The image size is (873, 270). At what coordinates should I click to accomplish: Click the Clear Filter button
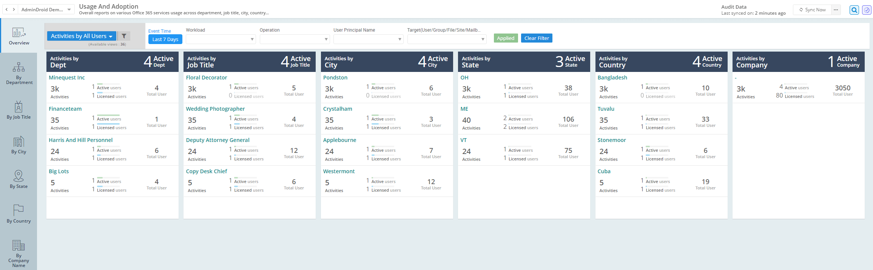536,38
